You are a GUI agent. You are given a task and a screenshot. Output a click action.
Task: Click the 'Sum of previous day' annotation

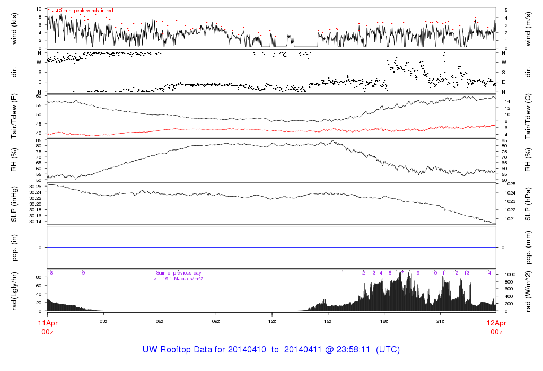coord(178,272)
